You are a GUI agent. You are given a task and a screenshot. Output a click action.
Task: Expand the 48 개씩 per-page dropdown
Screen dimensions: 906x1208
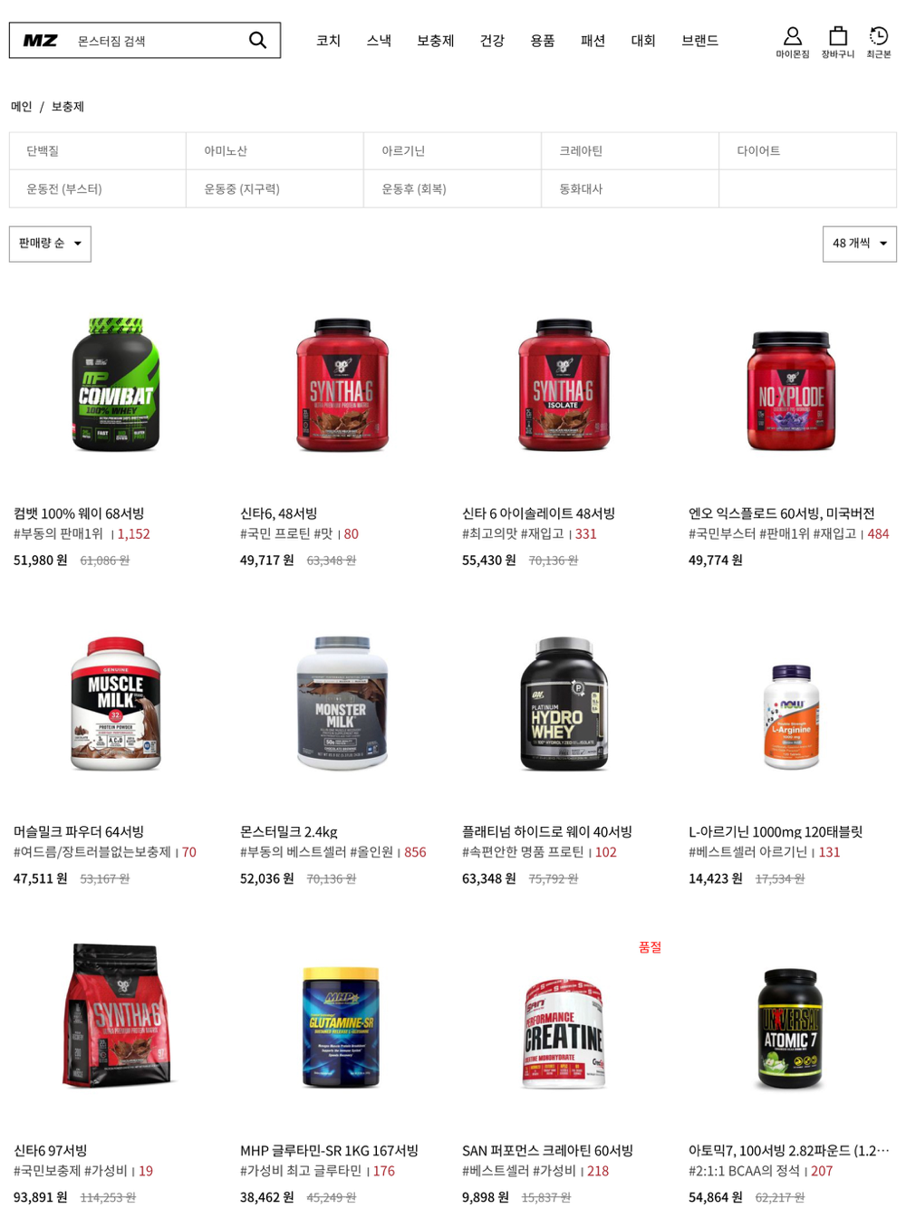(x=860, y=244)
